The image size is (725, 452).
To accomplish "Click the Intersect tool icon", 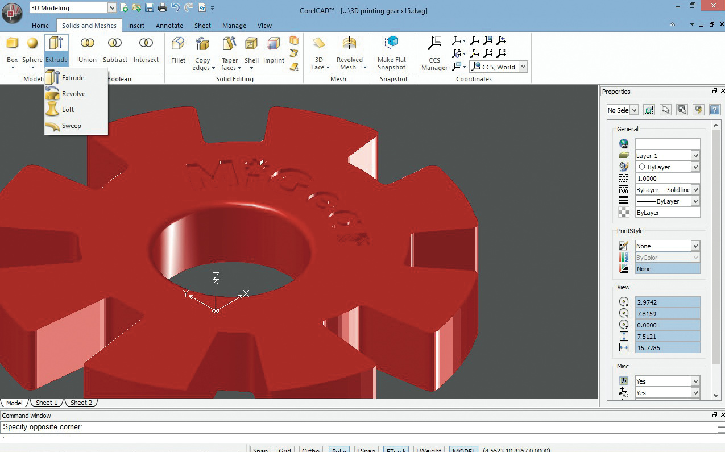I will point(146,44).
